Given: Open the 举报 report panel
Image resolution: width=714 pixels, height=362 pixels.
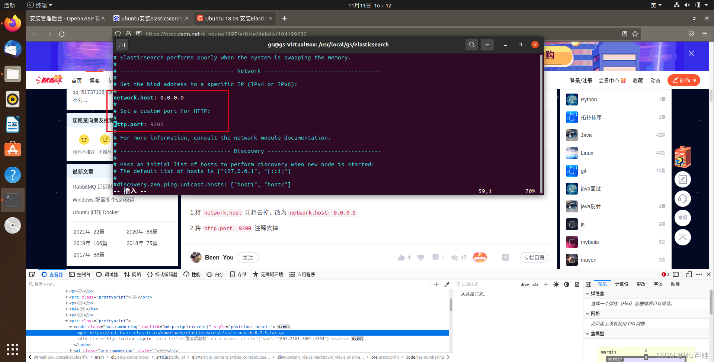Looking at the screenshot, I should (682, 218).
